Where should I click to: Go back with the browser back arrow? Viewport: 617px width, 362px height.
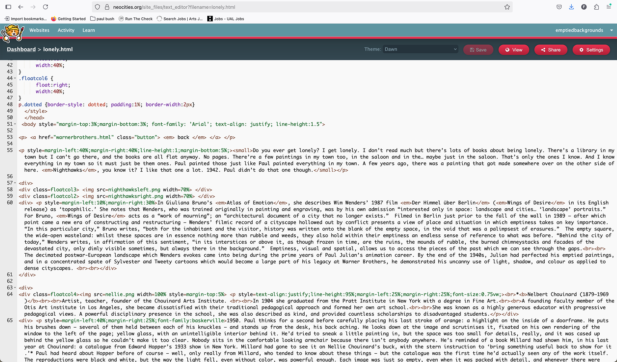(21, 7)
